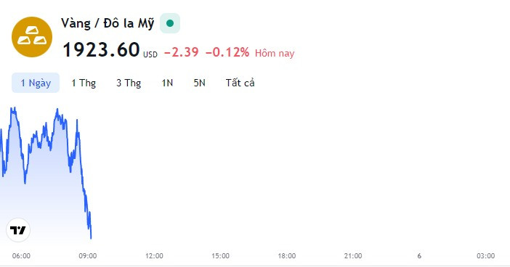Click the gold bars symbol logo

pyautogui.click(x=32, y=37)
